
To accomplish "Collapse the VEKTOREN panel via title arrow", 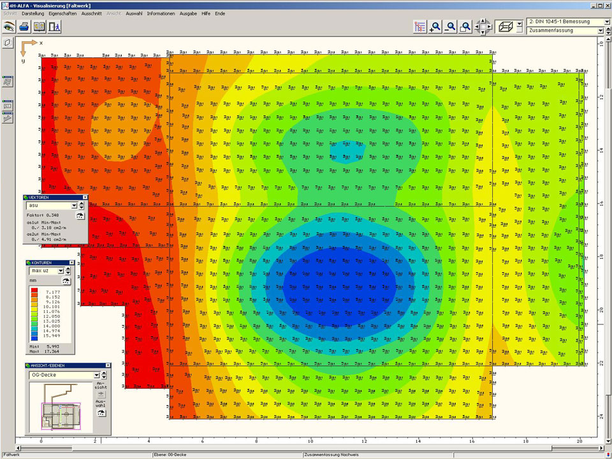I will point(85,198).
